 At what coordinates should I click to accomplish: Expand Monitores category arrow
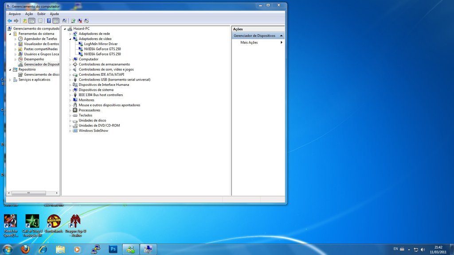pyautogui.click(x=70, y=100)
